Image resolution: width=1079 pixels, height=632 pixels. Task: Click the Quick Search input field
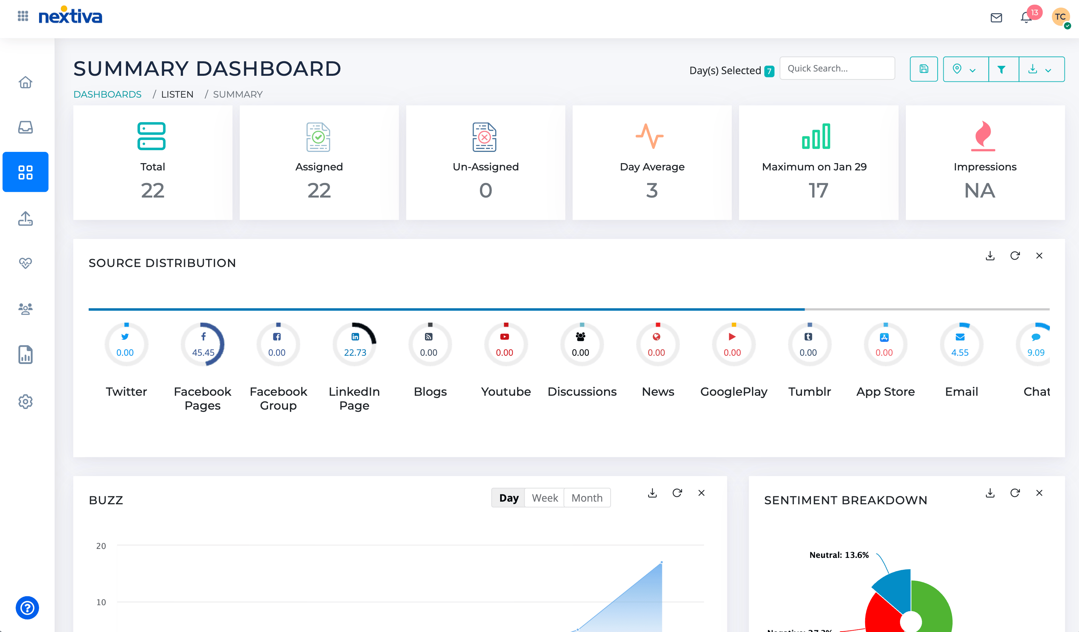tap(837, 68)
